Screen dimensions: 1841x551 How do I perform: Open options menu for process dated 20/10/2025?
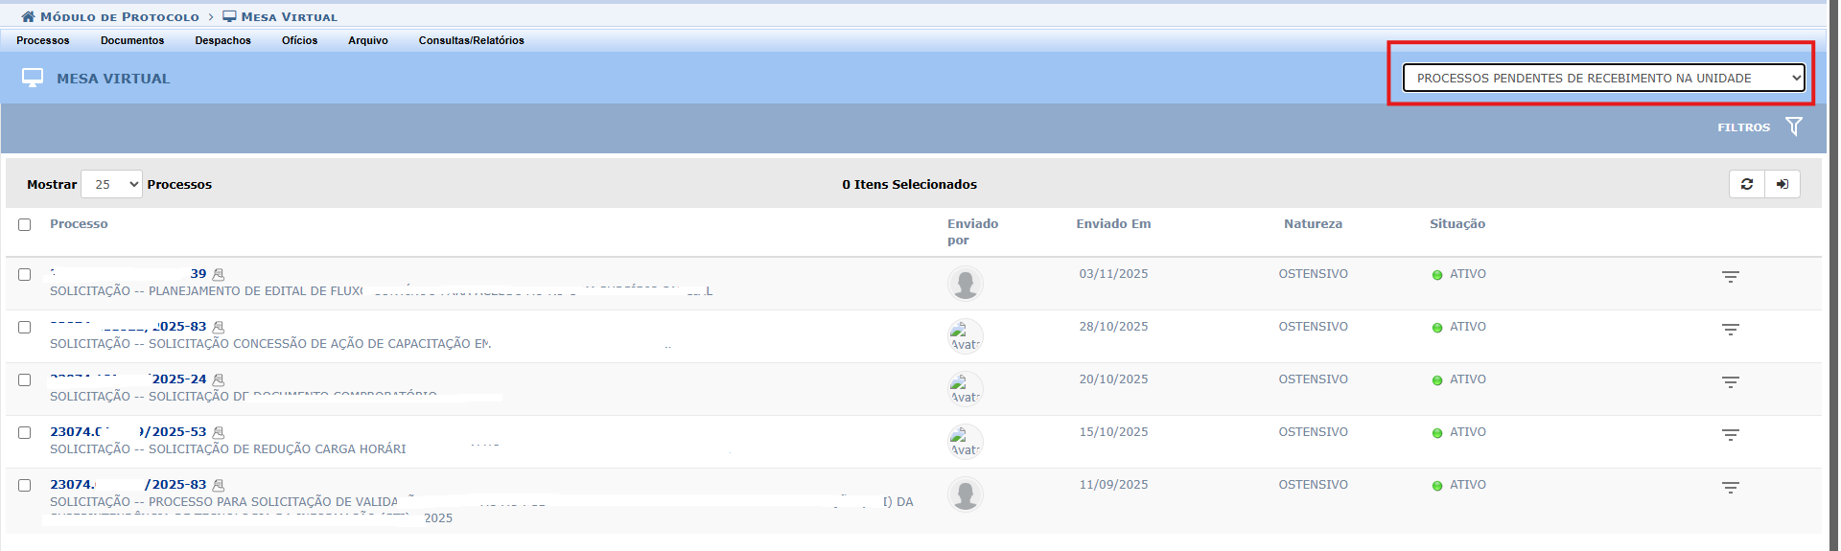tap(1730, 382)
